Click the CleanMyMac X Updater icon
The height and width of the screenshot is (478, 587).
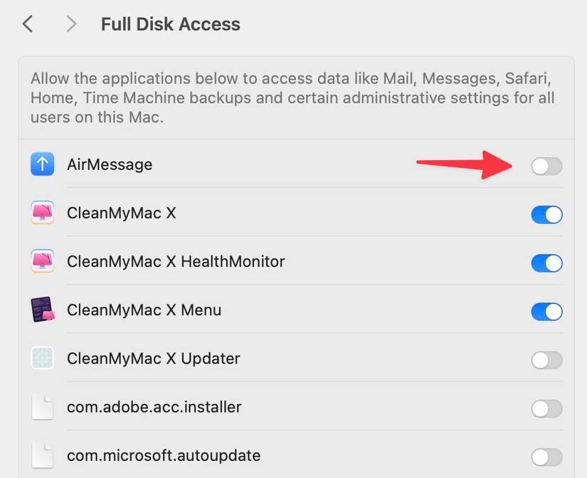click(42, 358)
